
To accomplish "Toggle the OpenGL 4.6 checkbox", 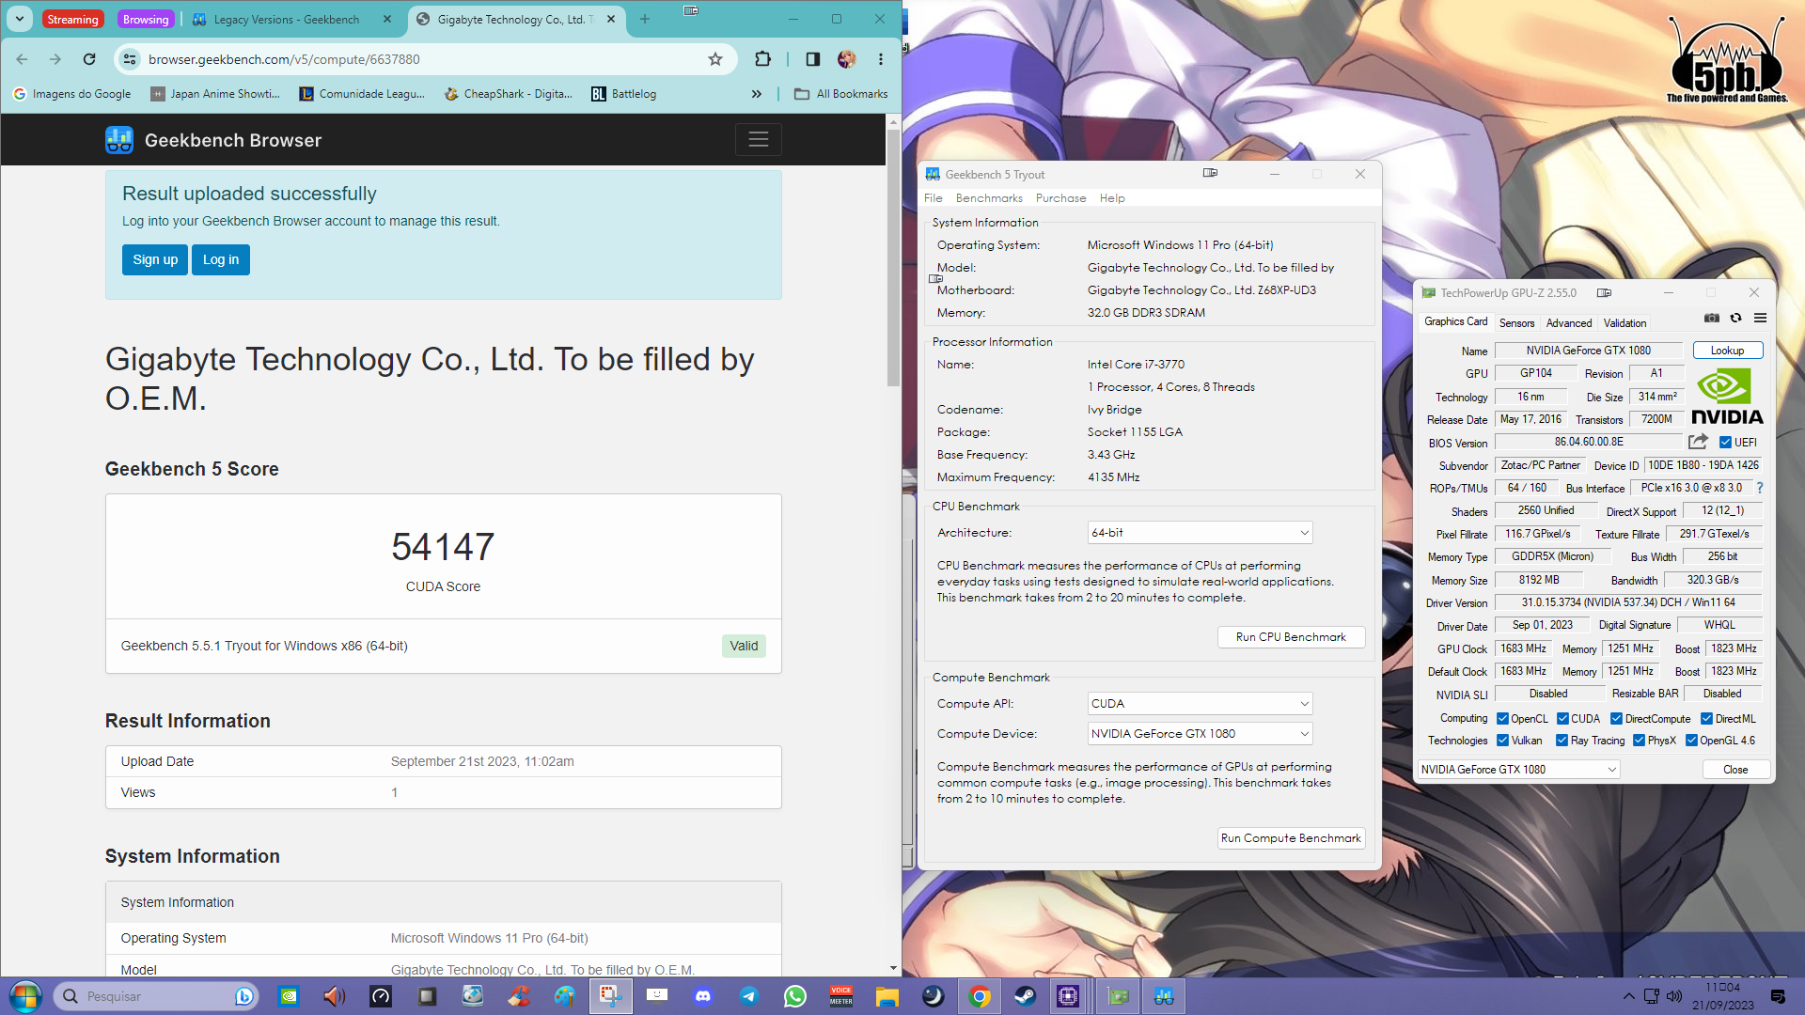I will tap(1691, 741).
